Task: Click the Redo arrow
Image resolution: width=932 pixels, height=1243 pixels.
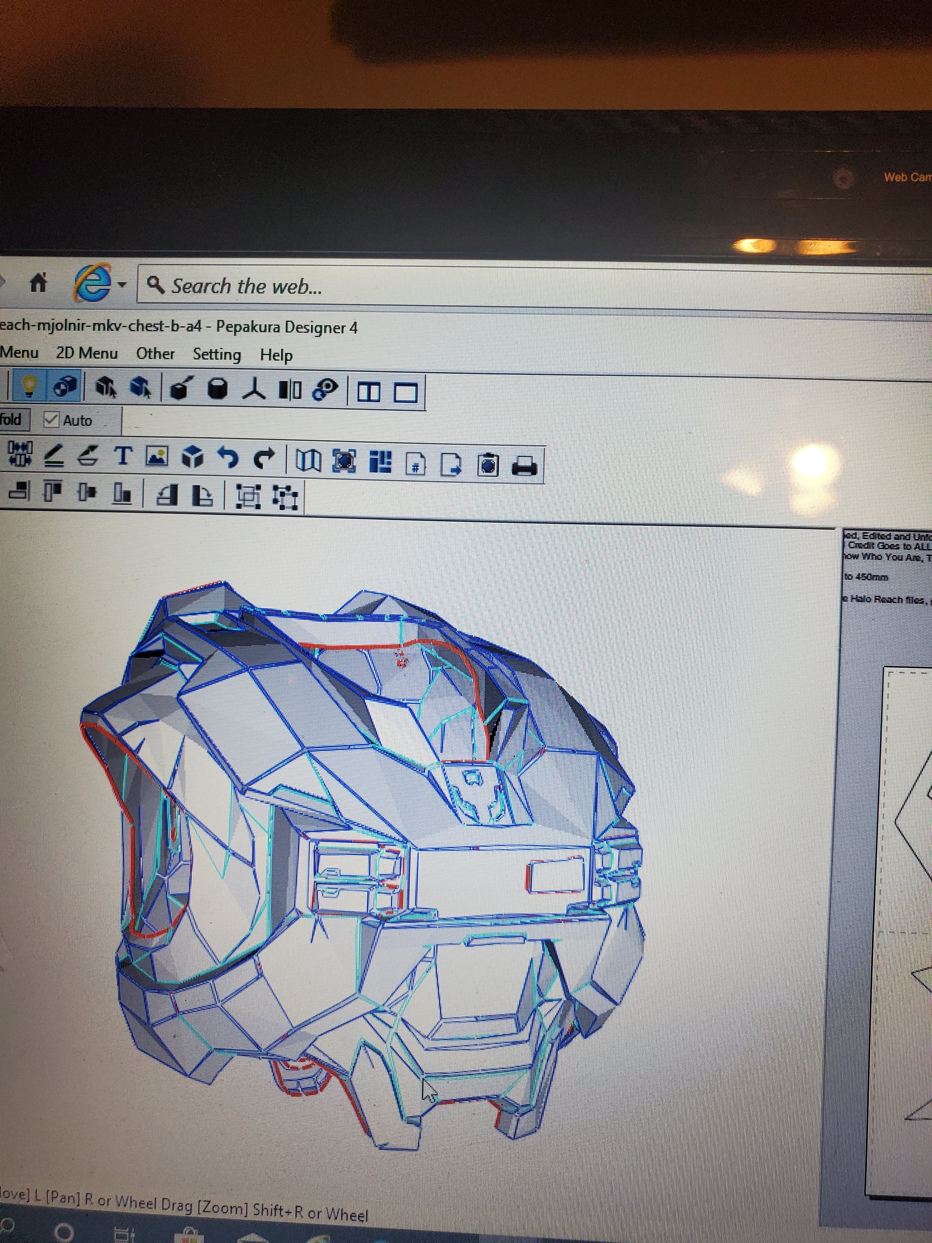Action: [264, 458]
